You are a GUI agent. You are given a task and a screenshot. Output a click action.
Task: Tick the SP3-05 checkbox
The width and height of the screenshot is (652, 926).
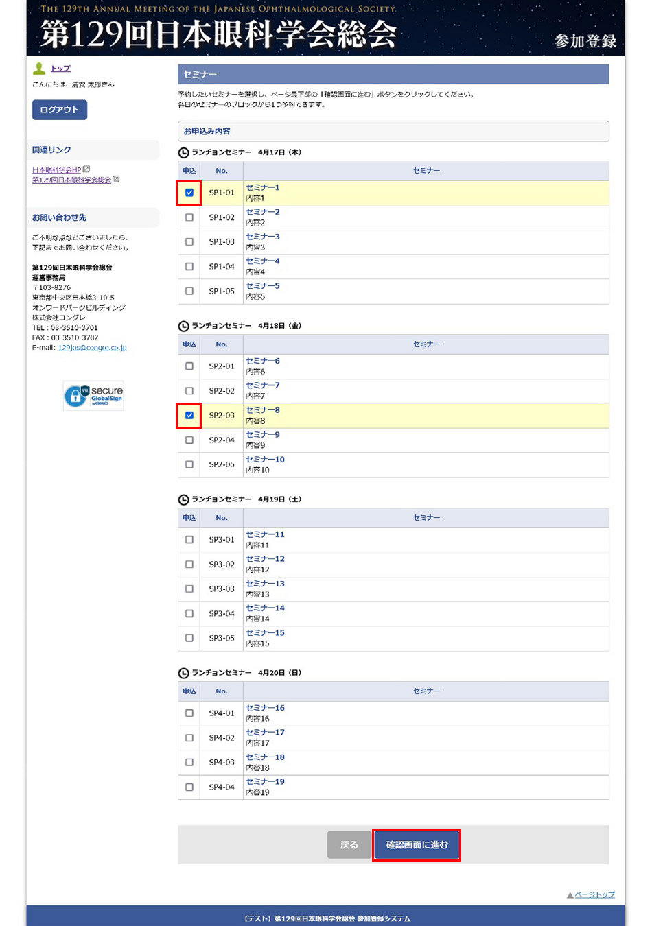189,638
